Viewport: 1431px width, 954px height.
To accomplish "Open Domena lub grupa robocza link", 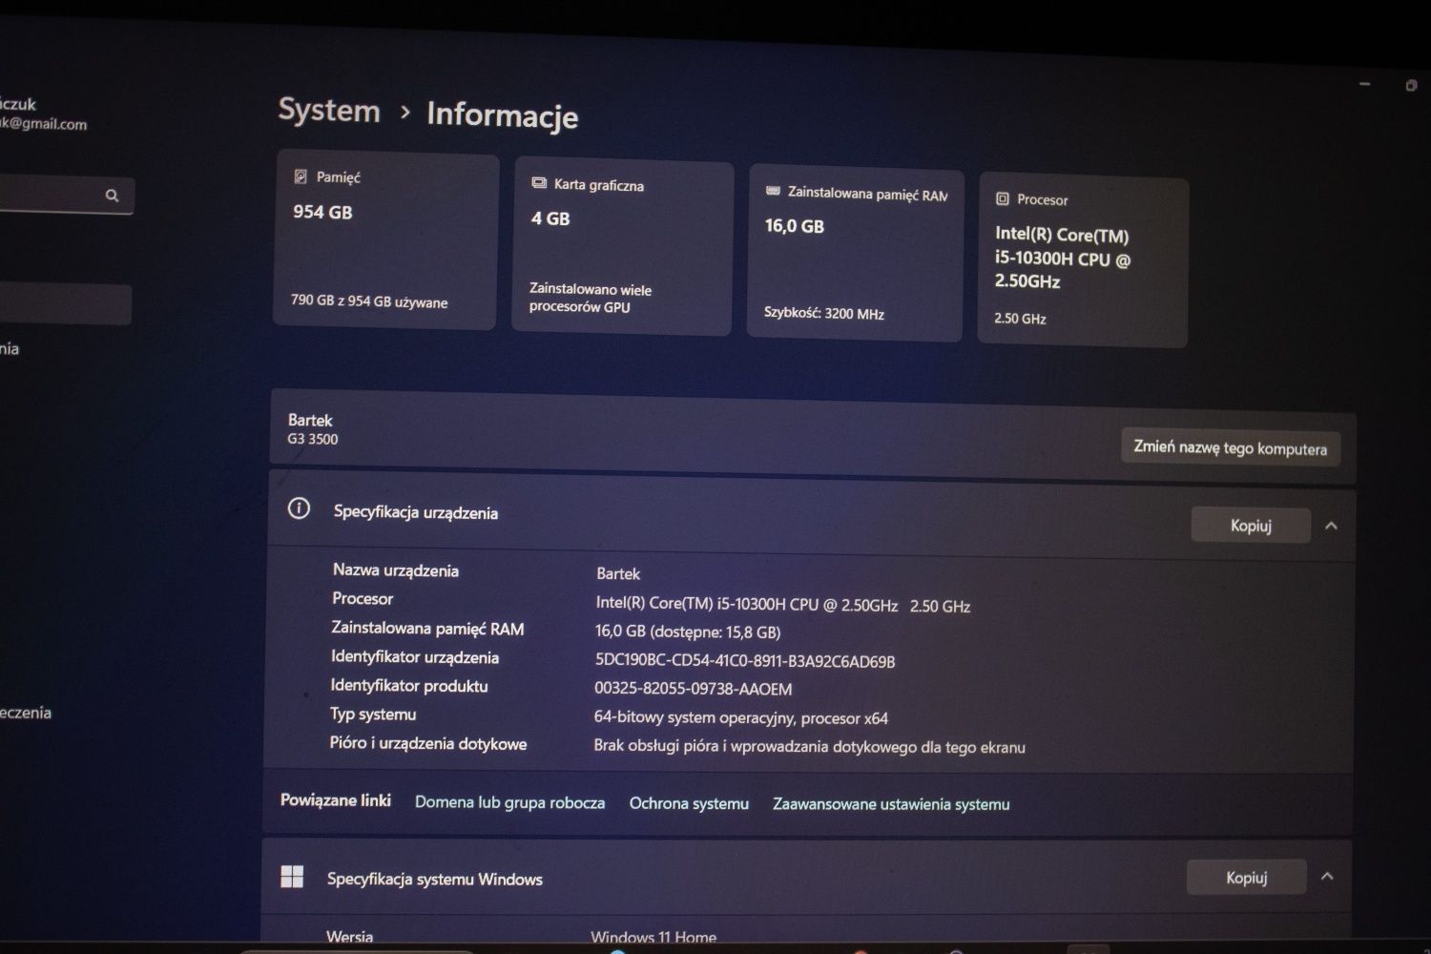I will (x=509, y=802).
